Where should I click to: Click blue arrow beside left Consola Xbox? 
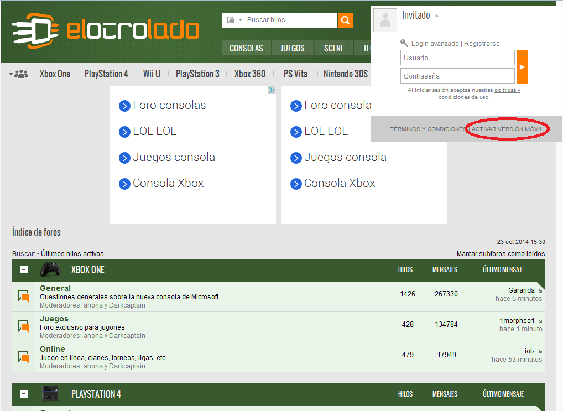click(x=124, y=184)
